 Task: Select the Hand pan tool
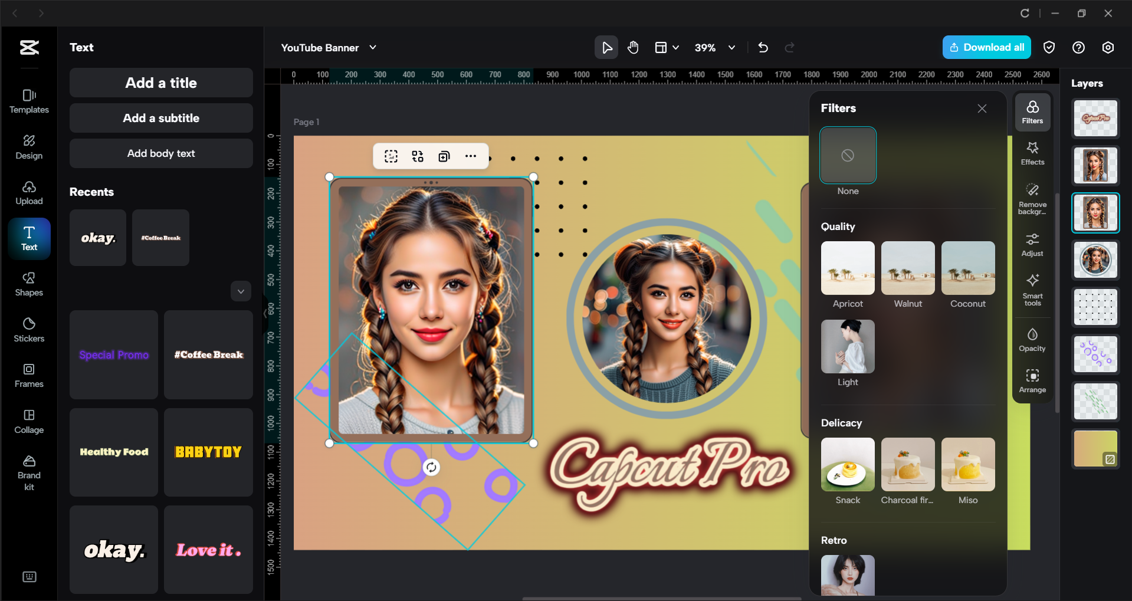point(632,47)
